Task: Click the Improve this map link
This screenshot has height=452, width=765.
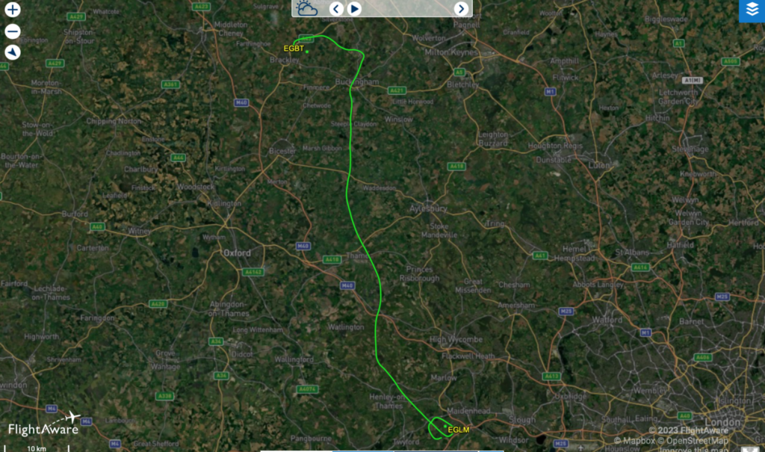Action: [x=693, y=449]
